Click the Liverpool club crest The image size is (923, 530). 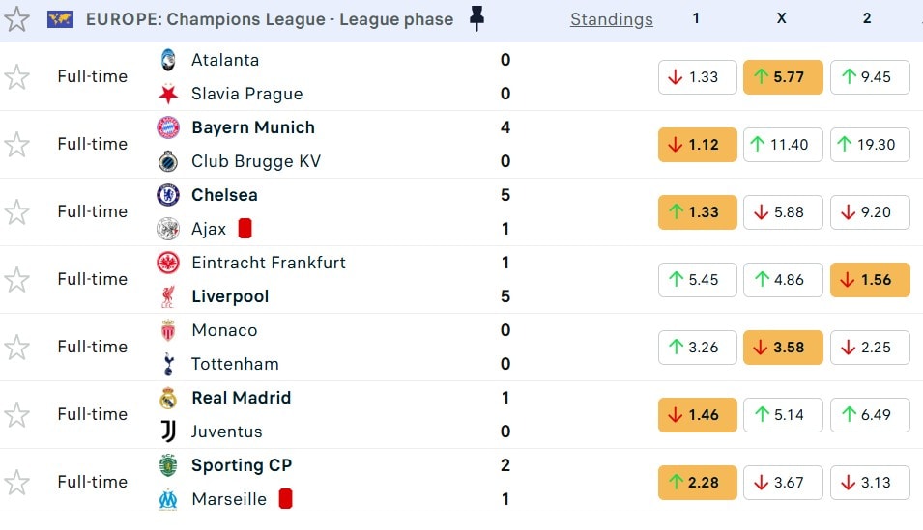coord(168,296)
